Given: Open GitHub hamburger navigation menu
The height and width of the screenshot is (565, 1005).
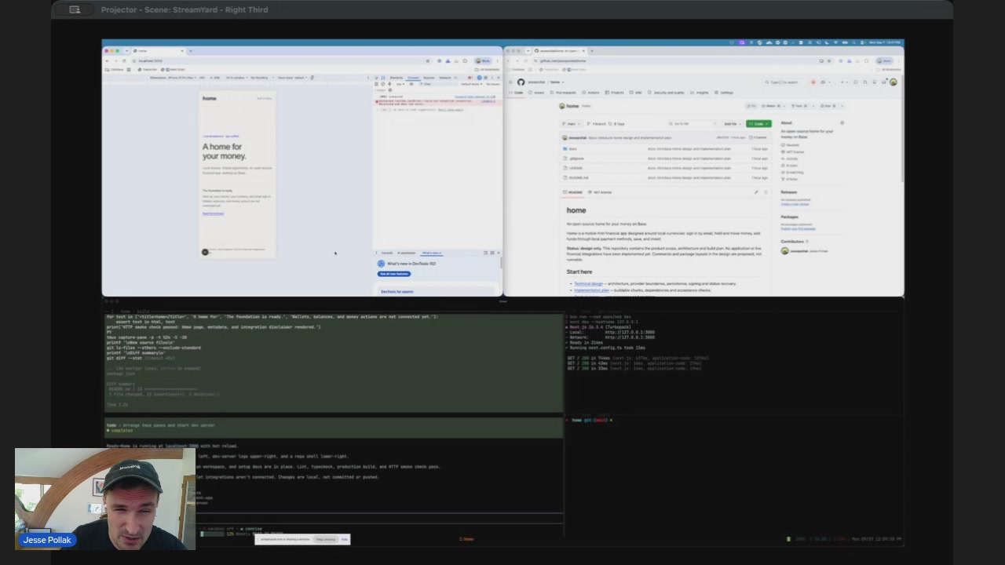Looking at the screenshot, I should pyautogui.click(x=510, y=82).
